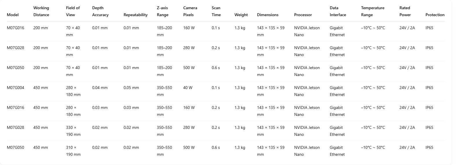Click the Model column header
Screen dimensions: 456x165
(x=13, y=15)
